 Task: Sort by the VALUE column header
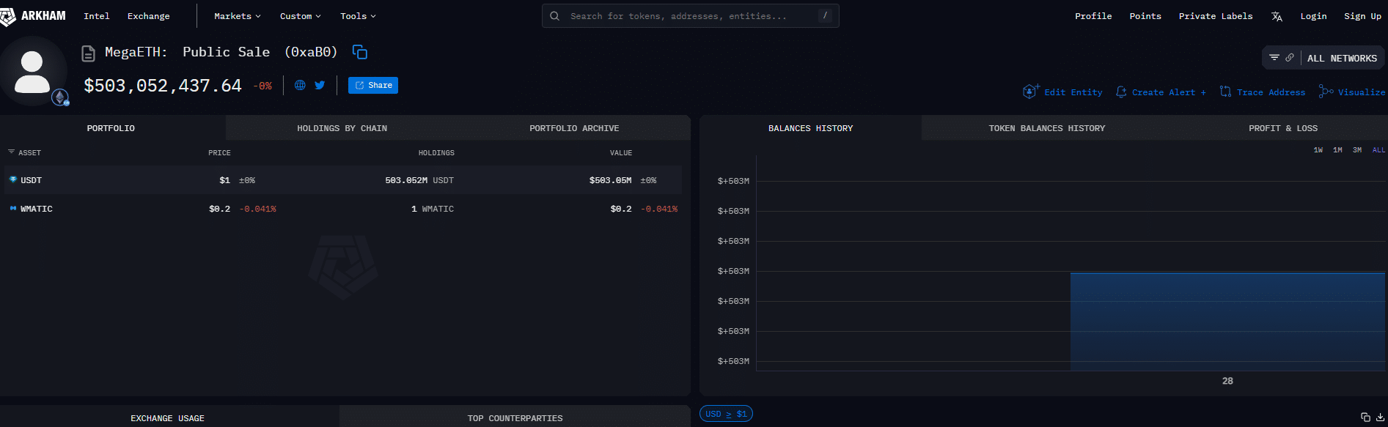[621, 153]
